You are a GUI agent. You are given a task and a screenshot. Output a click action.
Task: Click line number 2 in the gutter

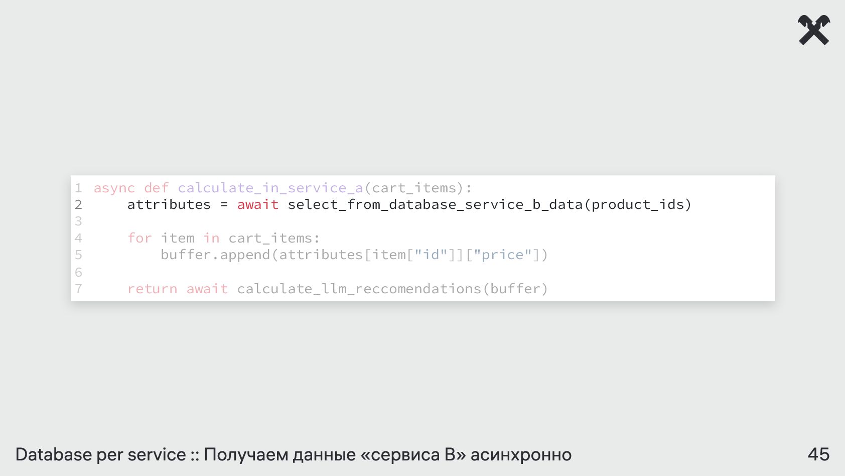click(x=78, y=205)
